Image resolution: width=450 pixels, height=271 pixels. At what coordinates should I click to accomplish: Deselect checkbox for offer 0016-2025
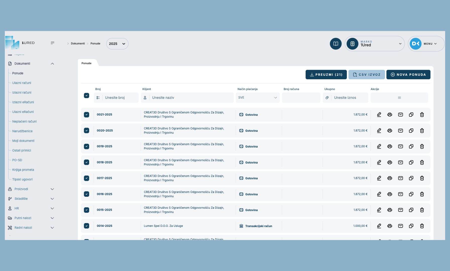tap(86, 194)
